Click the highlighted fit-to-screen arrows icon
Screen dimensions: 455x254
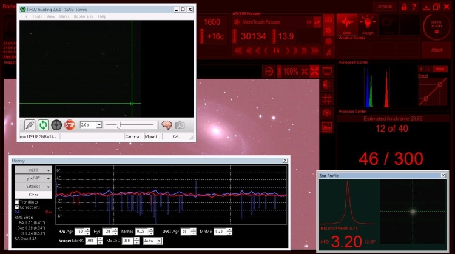(x=314, y=72)
